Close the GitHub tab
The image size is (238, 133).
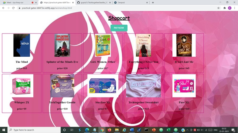coord(110,3)
